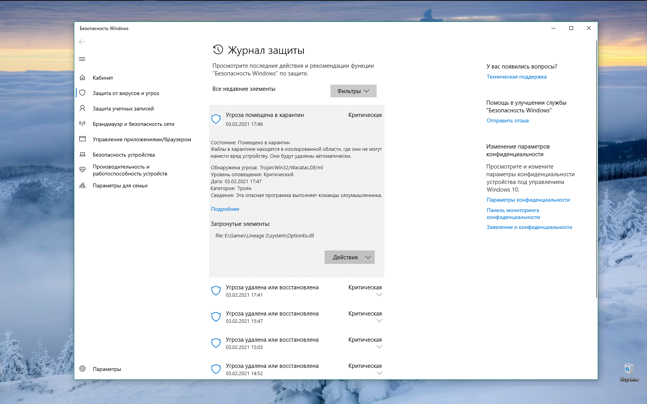This screenshot has width=647, height=404.
Task: Toggle the hamburger navigation menu
Action: pyautogui.click(x=82, y=59)
